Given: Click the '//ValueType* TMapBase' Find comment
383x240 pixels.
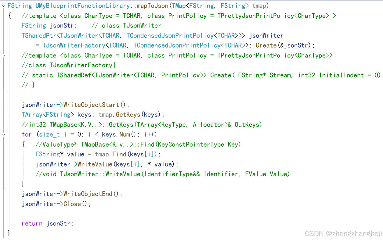Looking at the screenshot, I should pyautogui.click(x=138, y=144).
